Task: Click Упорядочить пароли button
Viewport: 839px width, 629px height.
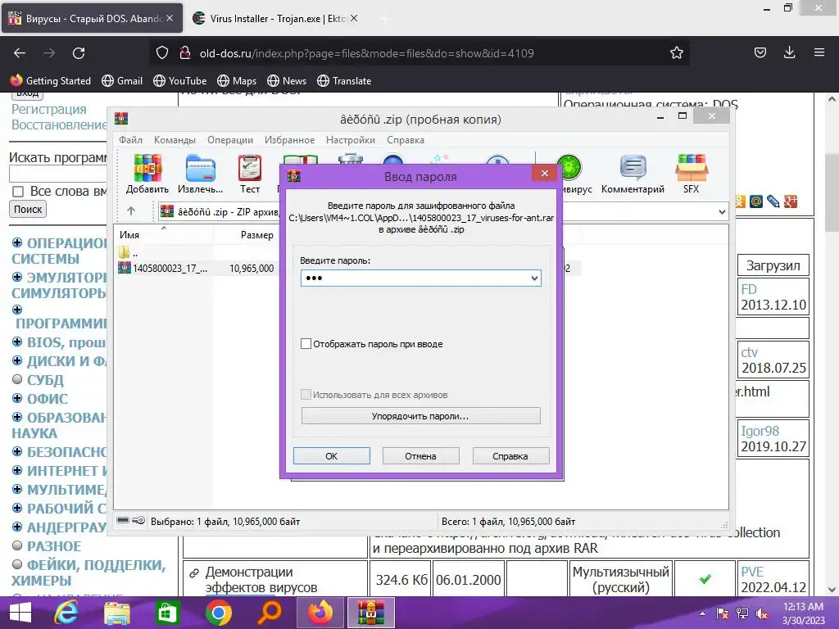Action: (420, 416)
